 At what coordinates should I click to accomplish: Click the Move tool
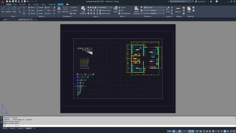coord(31,7)
